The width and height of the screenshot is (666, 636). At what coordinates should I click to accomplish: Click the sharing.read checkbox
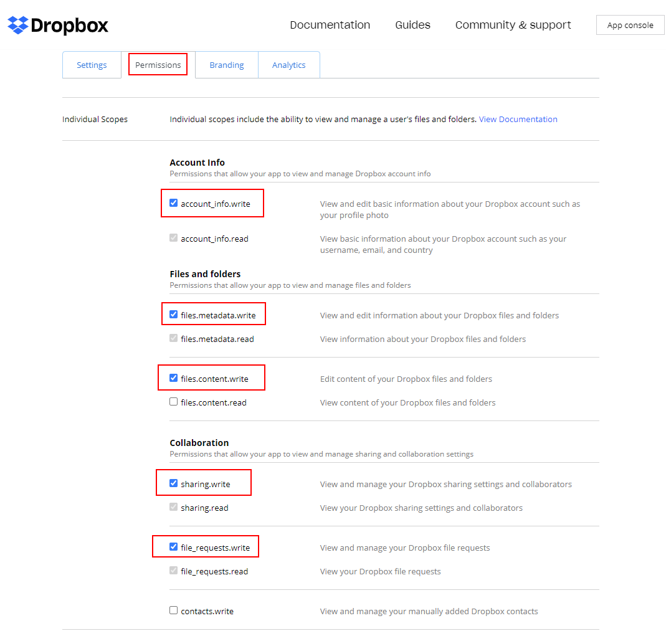(x=174, y=507)
